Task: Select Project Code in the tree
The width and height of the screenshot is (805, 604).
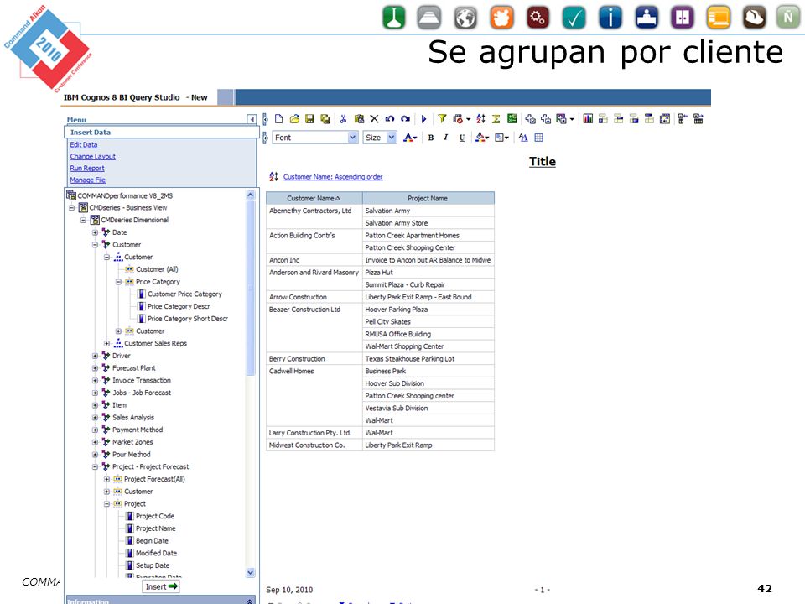Action: 155,516
